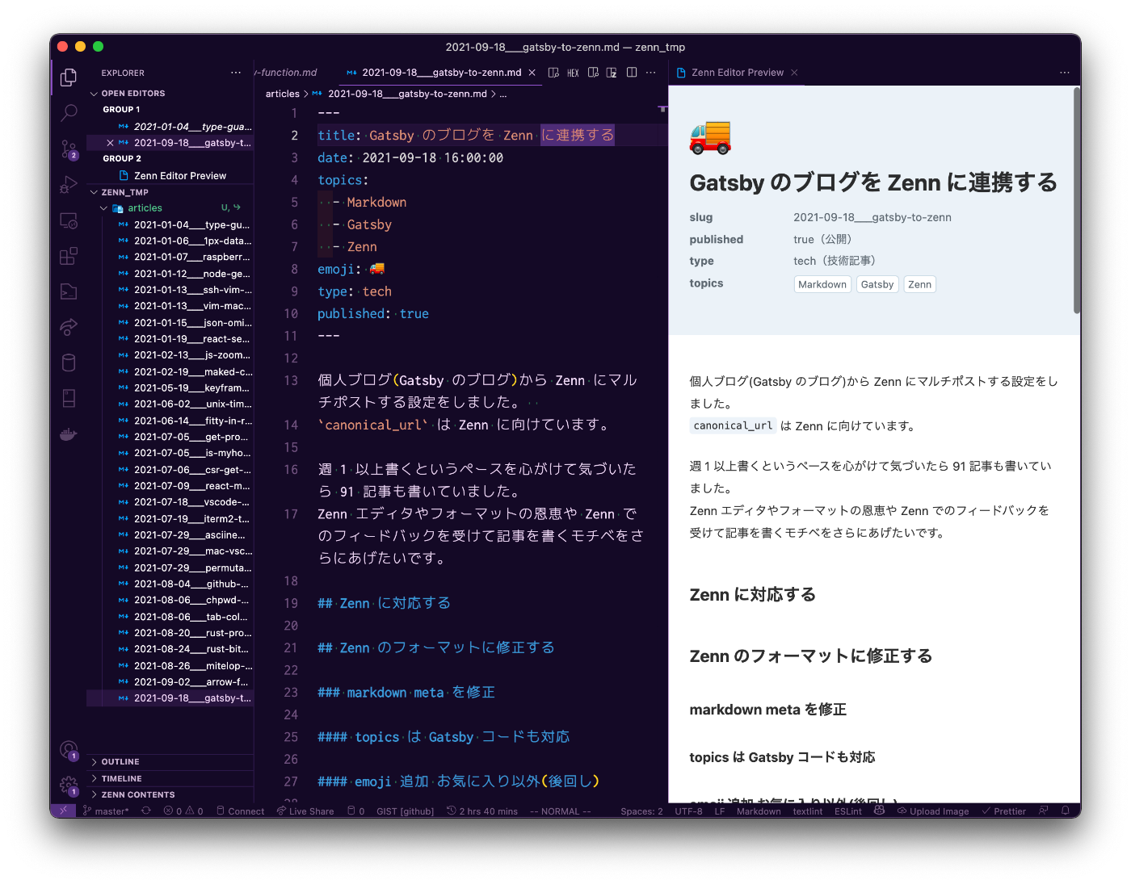Expand the OUTLINE section
The width and height of the screenshot is (1131, 884).
coord(170,762)
